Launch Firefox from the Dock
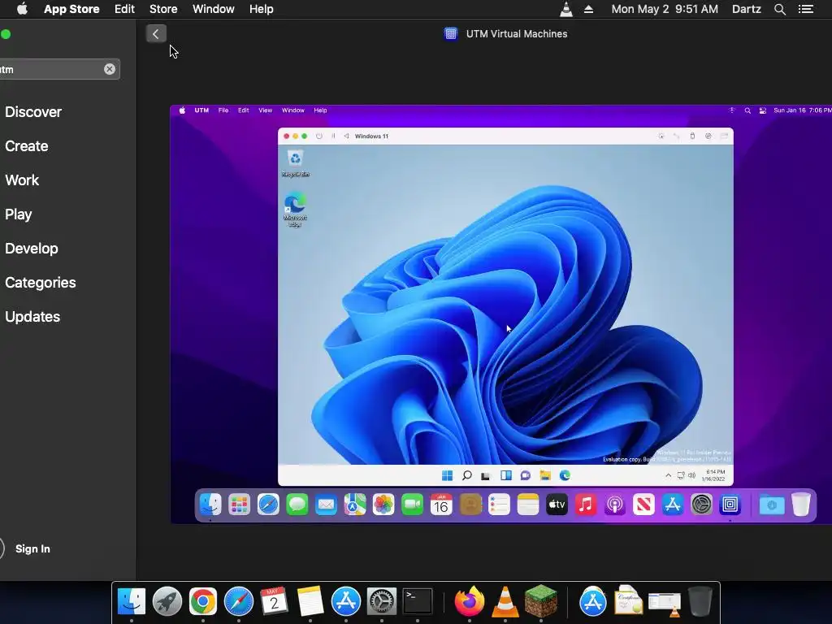 (x=470, y=602)
